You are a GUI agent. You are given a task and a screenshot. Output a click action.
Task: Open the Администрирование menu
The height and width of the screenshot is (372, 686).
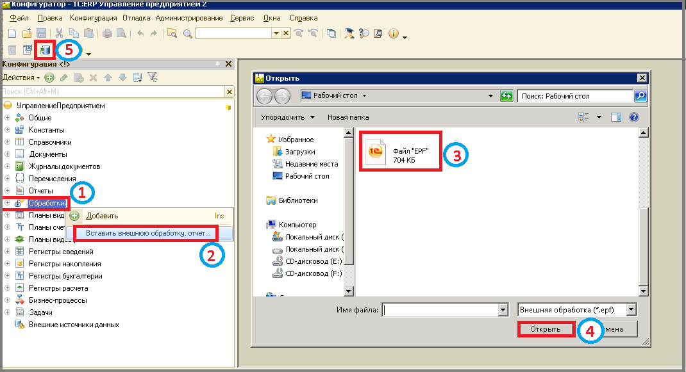[189, 18]
